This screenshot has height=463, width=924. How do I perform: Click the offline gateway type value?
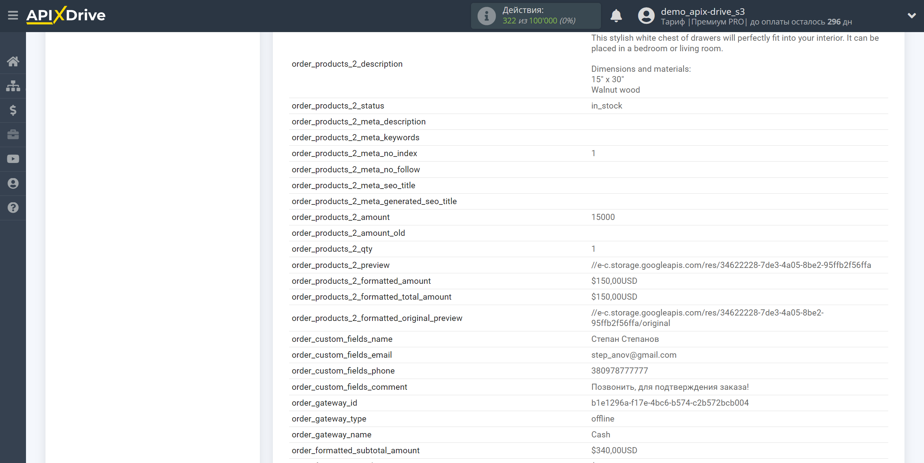coord(603,419)
